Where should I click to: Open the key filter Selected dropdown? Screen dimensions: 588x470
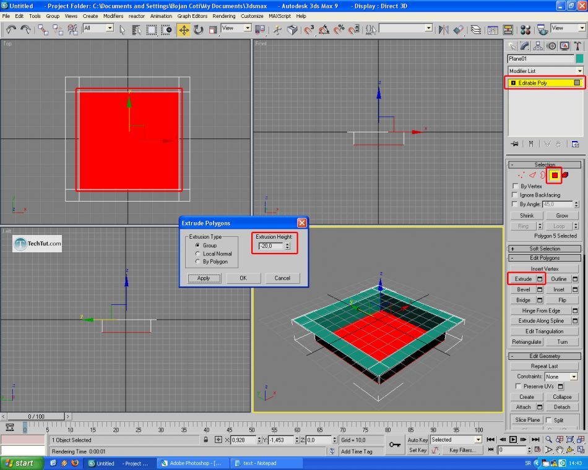click(456, 439)
